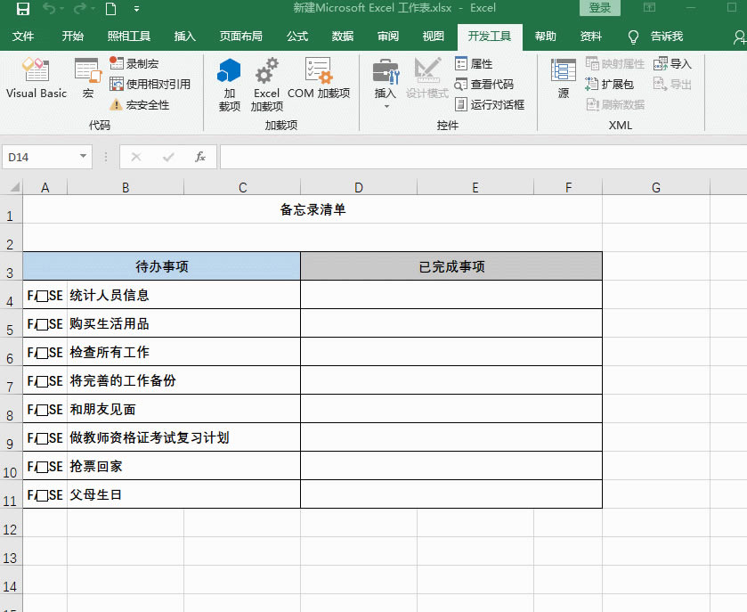Open the 页面布局 ribbon tab

236,37
